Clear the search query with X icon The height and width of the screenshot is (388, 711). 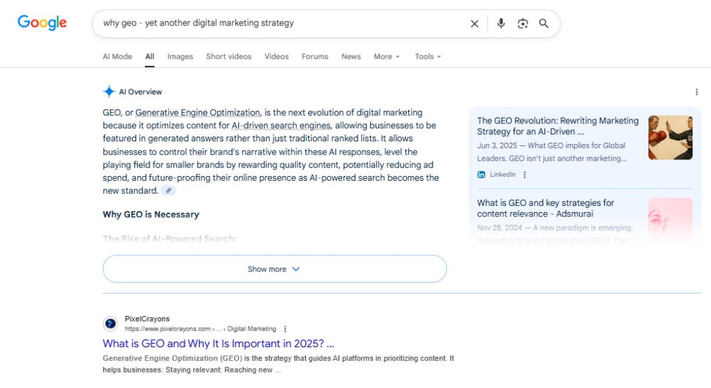[x=474, y=24]
